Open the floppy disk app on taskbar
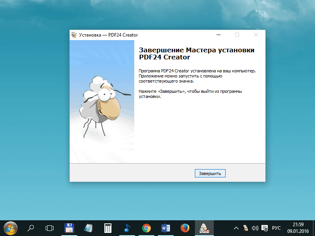The height and width of the screenshot is (236, 315). coord(69,228)
